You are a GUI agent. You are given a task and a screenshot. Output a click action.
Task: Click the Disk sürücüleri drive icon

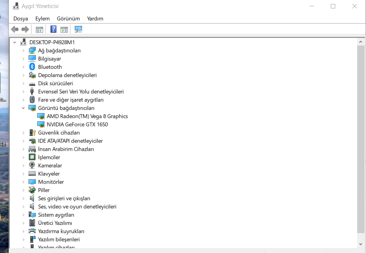coord(32,84)
